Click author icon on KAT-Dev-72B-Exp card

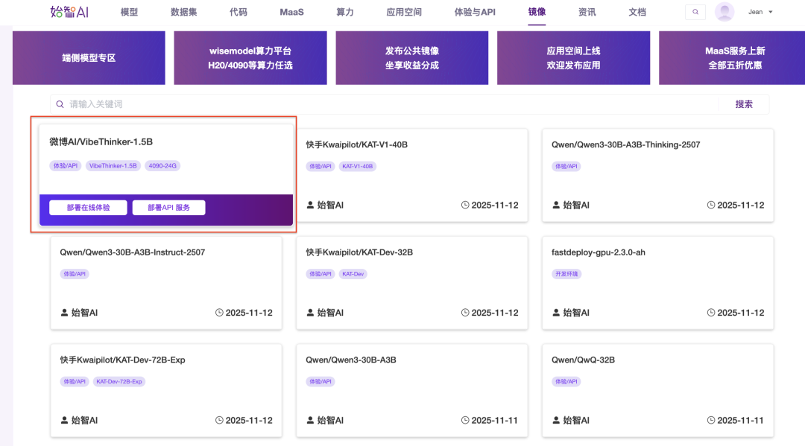(64, 421)
